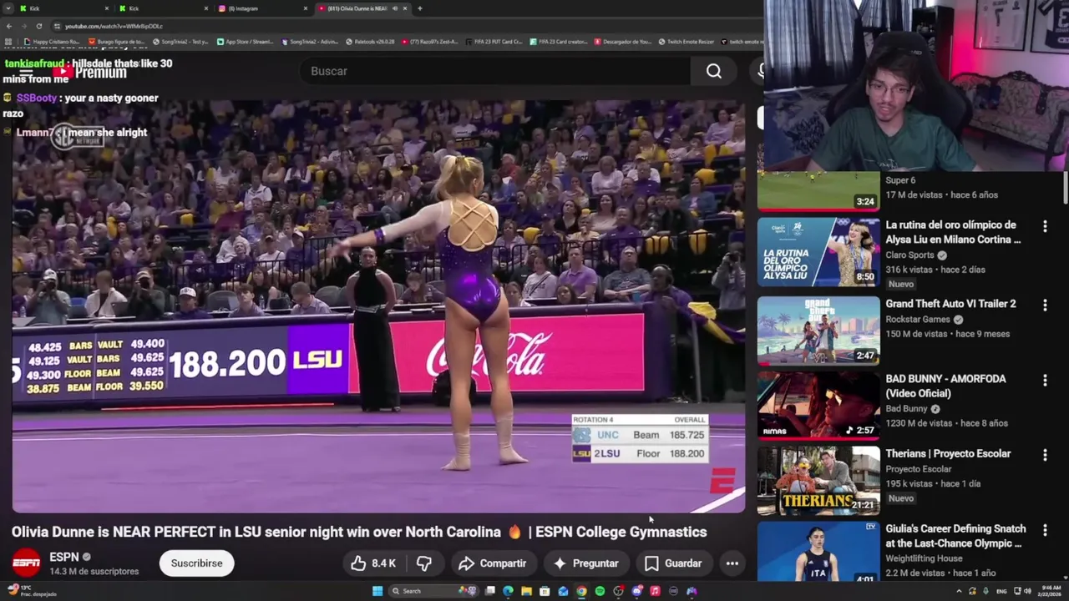Image resolution: width=1069 pixels, height=601 pixels.
Task: Open ESPN channel name link
Action: coord(63,557)
